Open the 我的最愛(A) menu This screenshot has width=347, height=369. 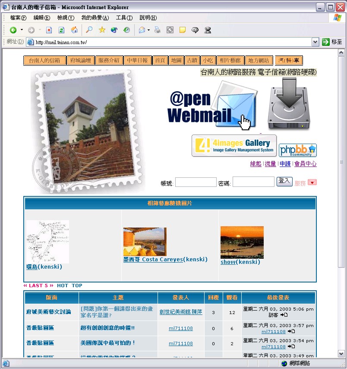pyautogui.click(x=95, y=18)
